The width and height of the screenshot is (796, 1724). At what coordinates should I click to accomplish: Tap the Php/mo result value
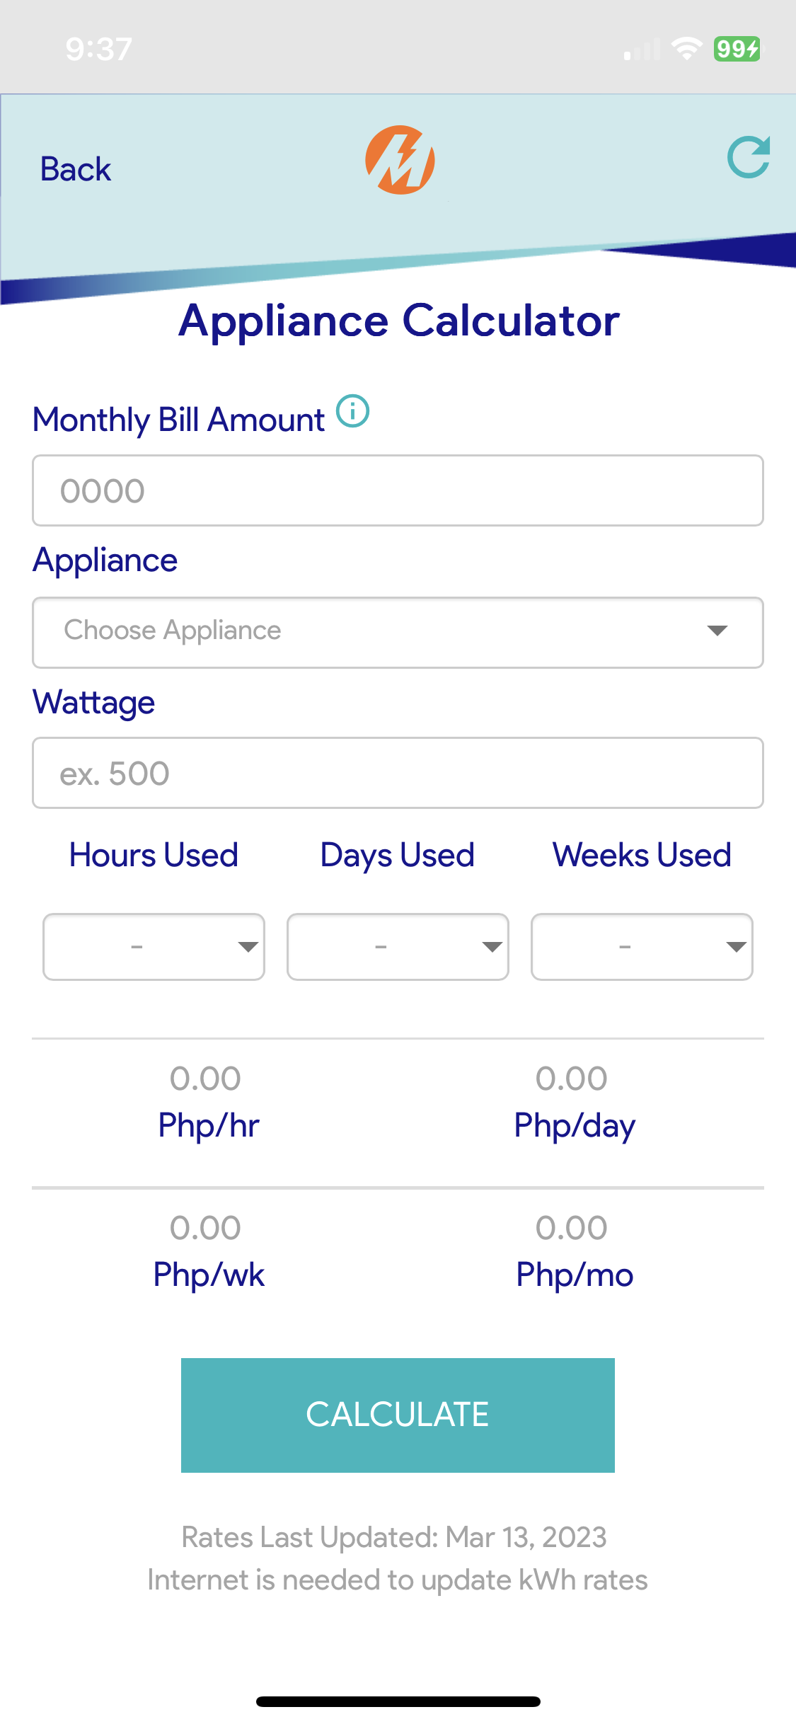pyautogui.click(x=572, y=1229)
